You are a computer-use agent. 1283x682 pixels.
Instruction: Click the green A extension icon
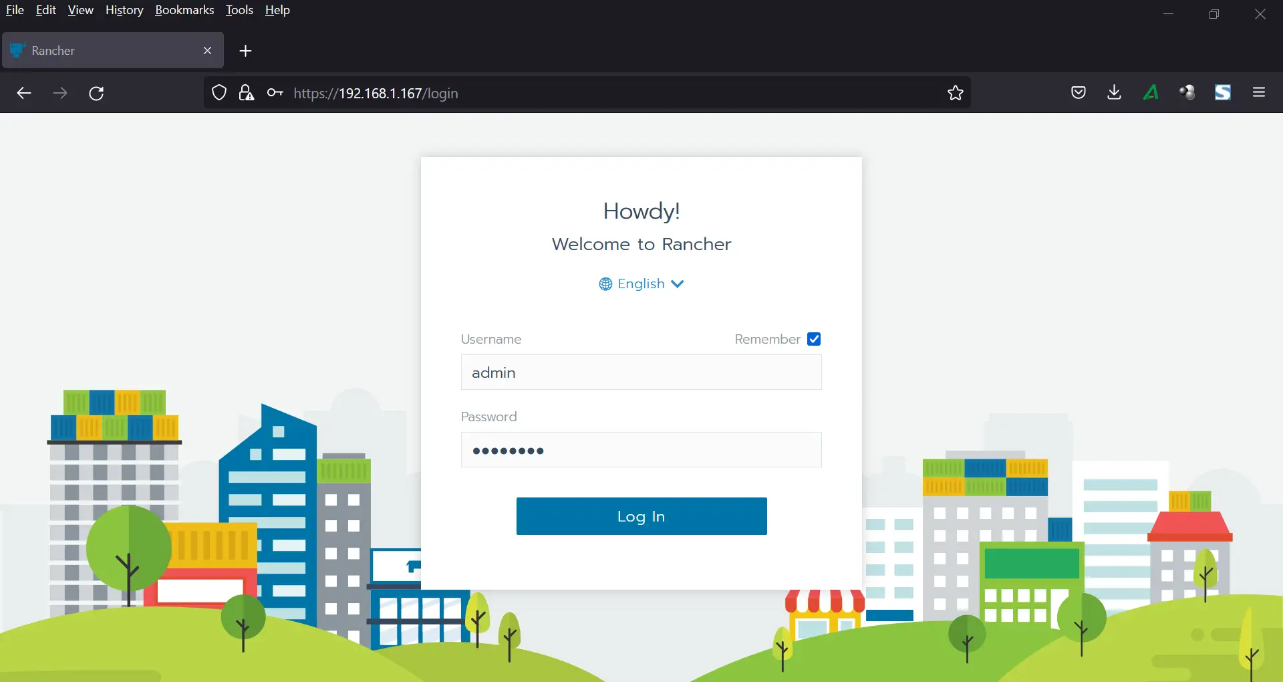1151,92
